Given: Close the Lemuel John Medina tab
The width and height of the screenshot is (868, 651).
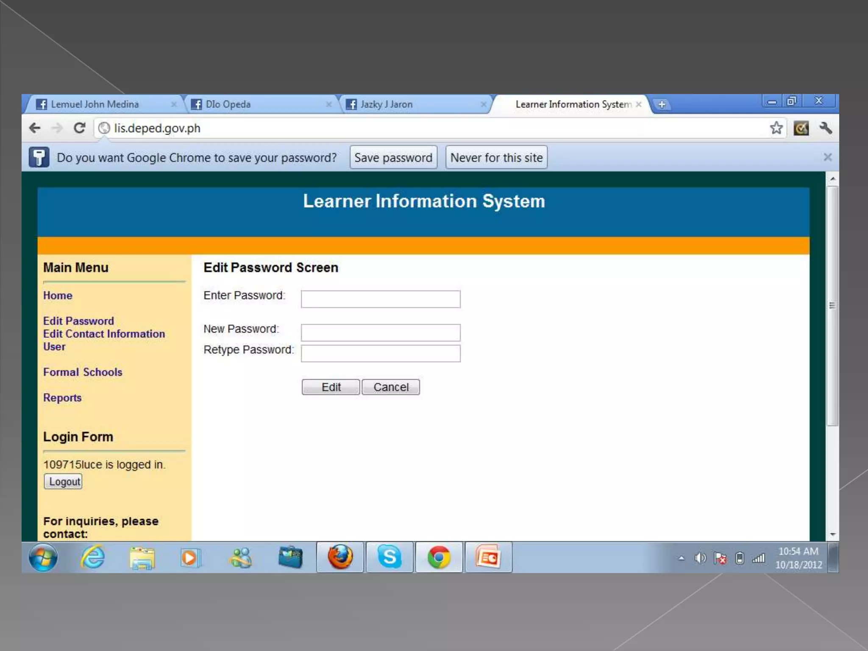Looking at the screenshot, I should coord(173,104).
